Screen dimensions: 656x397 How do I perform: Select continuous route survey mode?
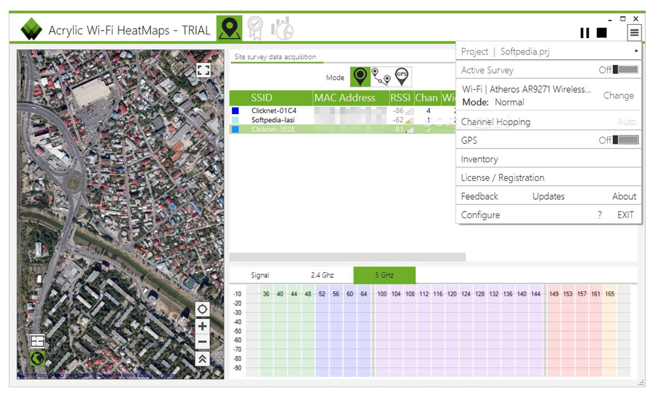click(x=381, y=77)
